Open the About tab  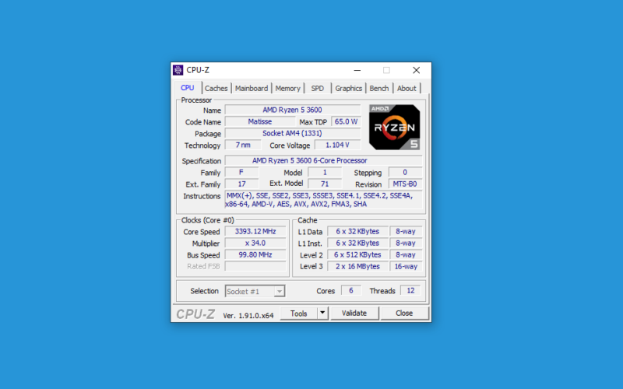[x=407, y=88]
